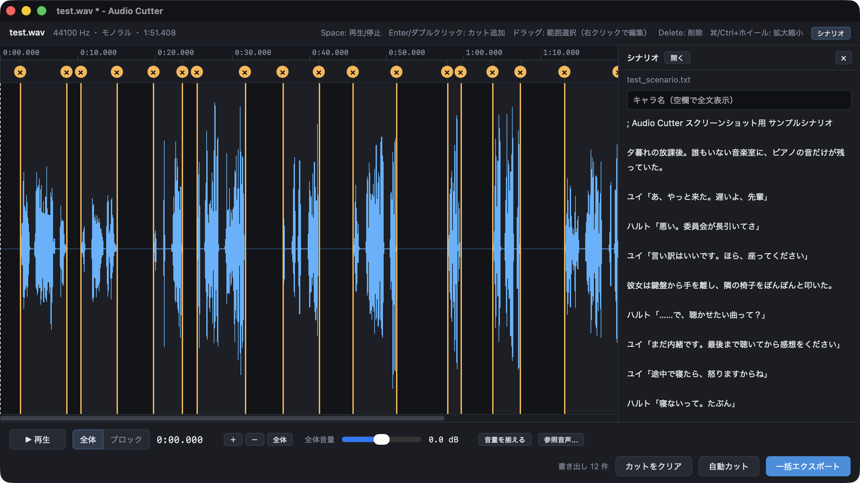Viewport: 860px width, 483px height.
Task: Remove cut marker just left of 0:20.000 label
Action: pos(154,72)
